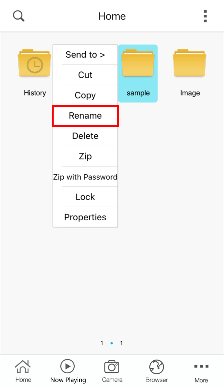
Task: Choose Cut from context menu
Action: [85, 75]
